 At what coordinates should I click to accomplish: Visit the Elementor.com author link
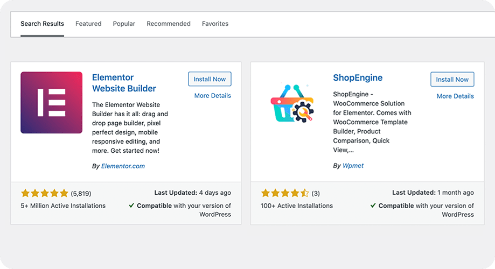(123, 166)
